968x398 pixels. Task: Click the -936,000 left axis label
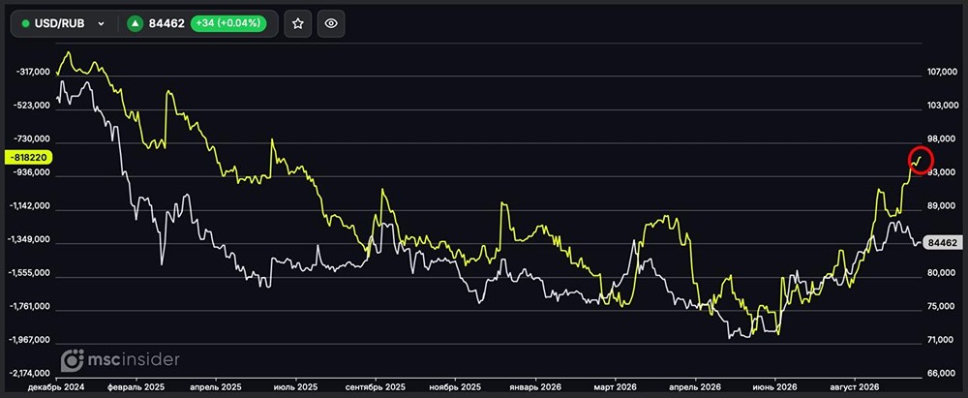pyautogui.click(x=32, y=173)
